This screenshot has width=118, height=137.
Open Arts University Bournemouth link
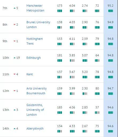pyautogui.click(x=36, y=91)
